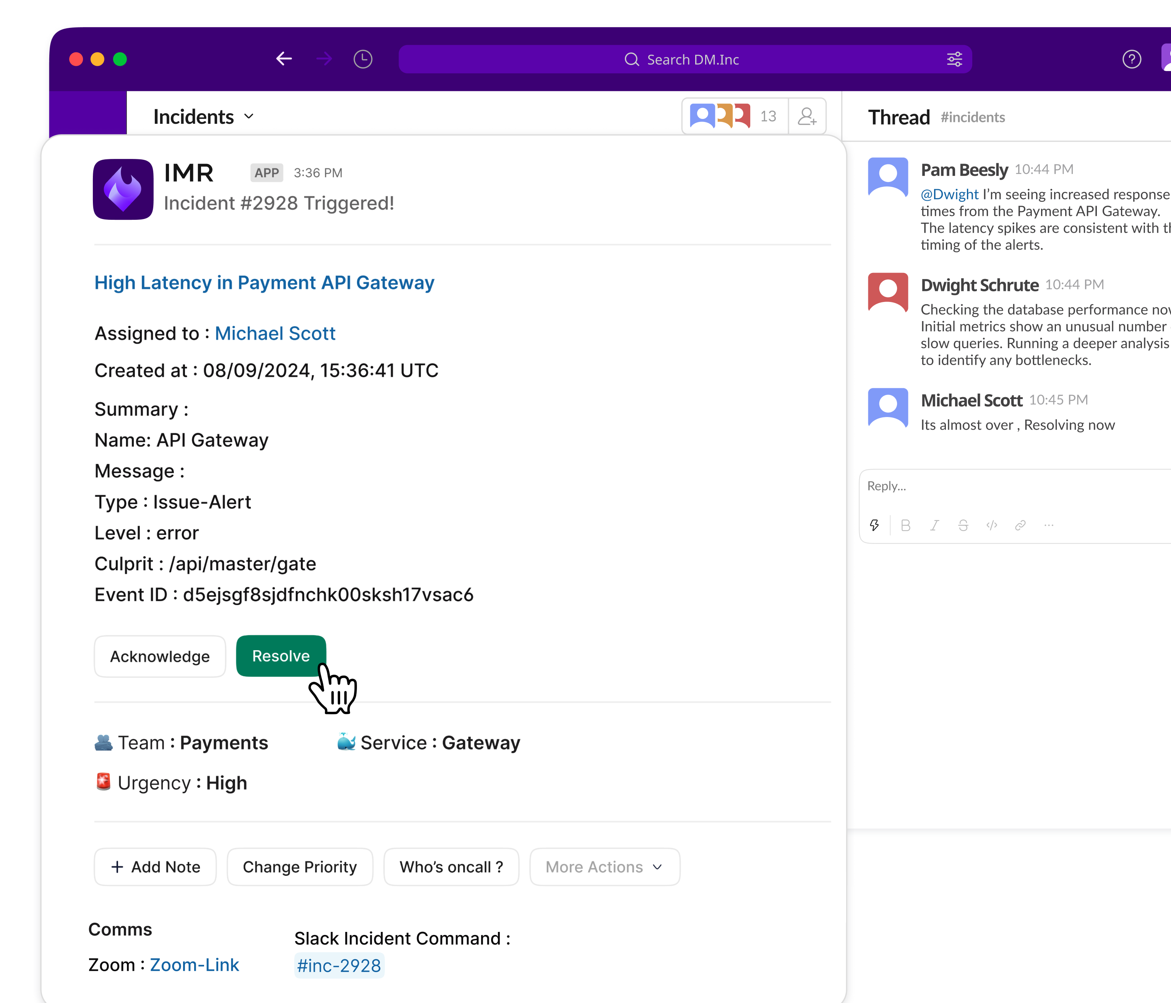Image resolution: width=1171 pixels, height=1003 pixels.
Task: Open High Latency in Payment API Gateway
Action: click(x=264, y=282)
